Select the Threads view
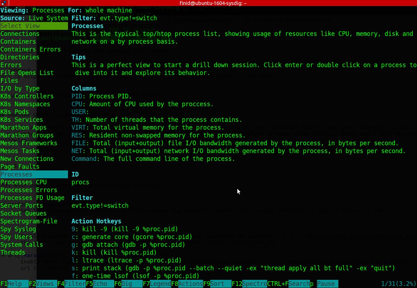Viewport: 417px width, 288px height. click(12, 252)
